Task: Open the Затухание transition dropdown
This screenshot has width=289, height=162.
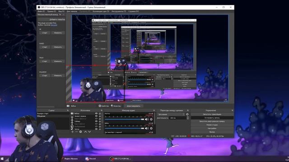Action: tap(171, 114)
